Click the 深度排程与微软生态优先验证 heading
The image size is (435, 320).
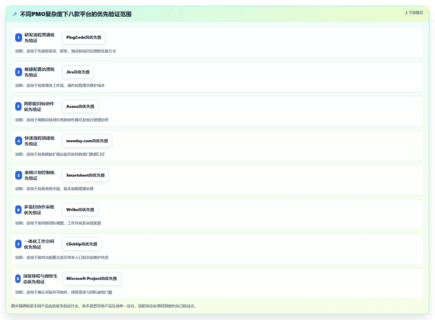click(x=40, y=279)
